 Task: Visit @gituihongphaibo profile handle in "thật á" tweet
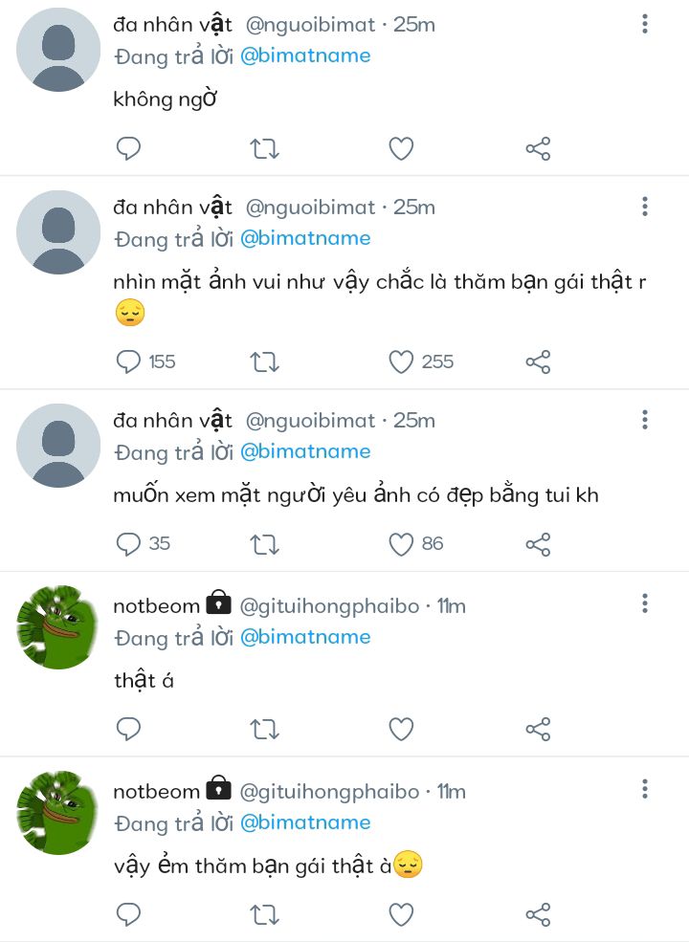tap(329, 605)
